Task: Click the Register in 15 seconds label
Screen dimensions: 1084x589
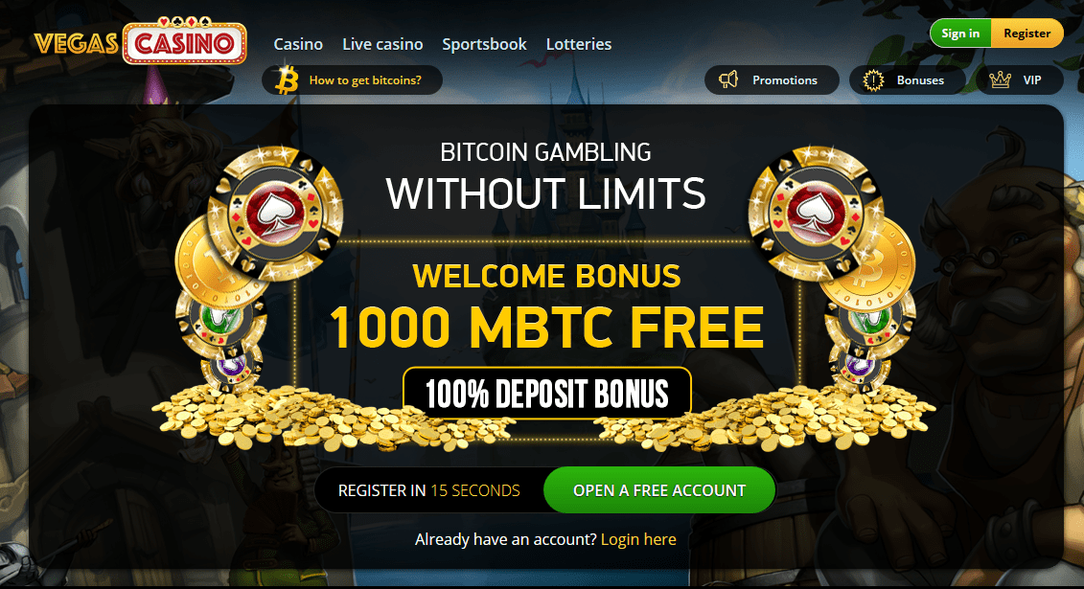Action: (428, 490)
